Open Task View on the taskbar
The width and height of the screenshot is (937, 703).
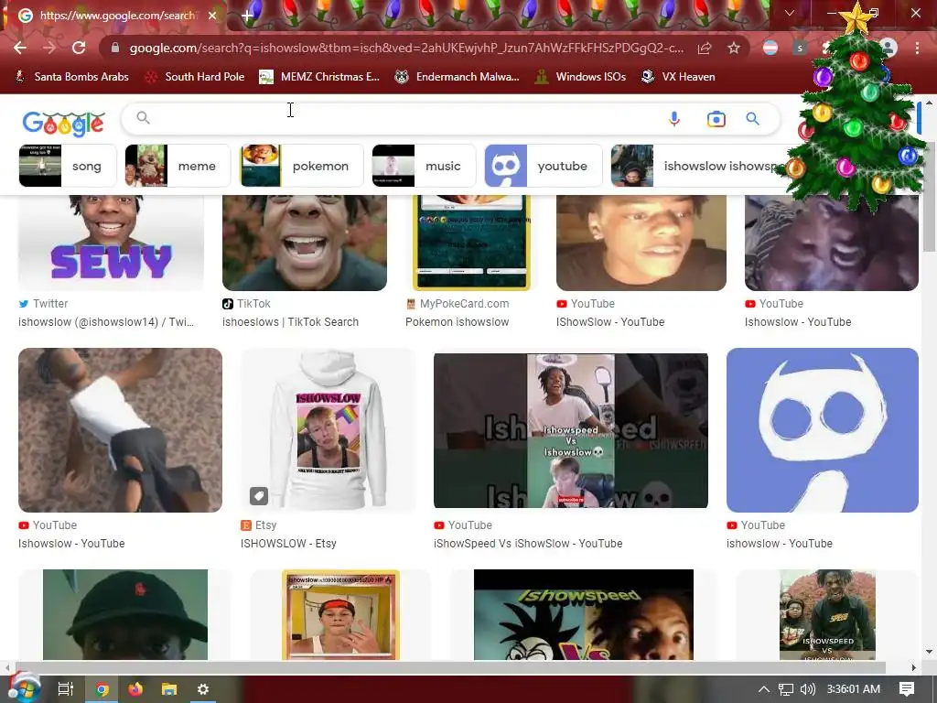pyautogui.click(x=66, y=688)
